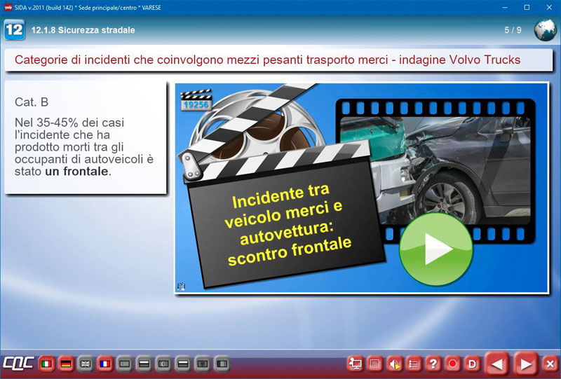Select the Italian flag language button
The image size is (561, 379).
tap(47, 364)
